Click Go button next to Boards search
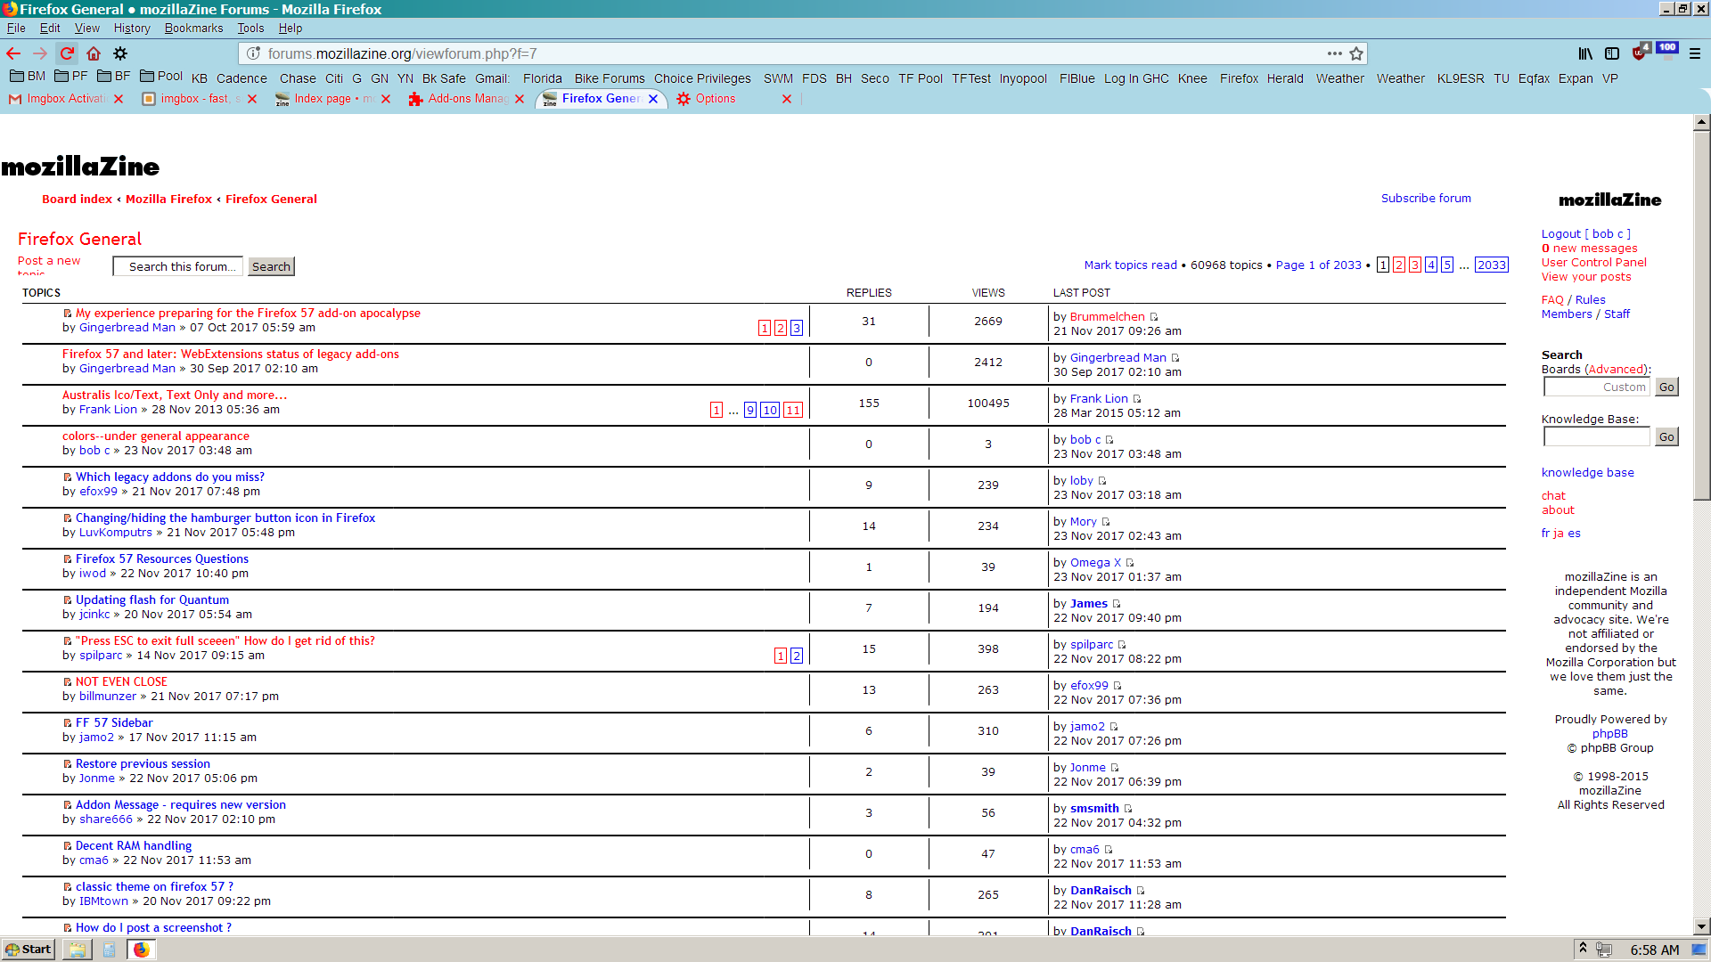This screenshot has width=1711, height=962. tap(1666, 387)
